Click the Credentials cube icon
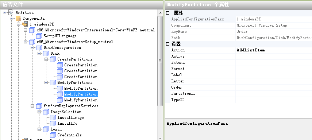Viewport: 312px width, 140px height. [x=53, y=135]
